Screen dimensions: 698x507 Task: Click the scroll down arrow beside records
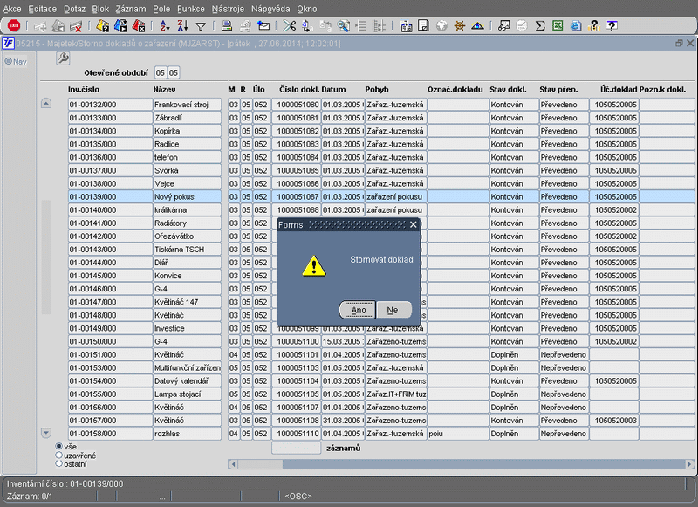tap(46, 433)
